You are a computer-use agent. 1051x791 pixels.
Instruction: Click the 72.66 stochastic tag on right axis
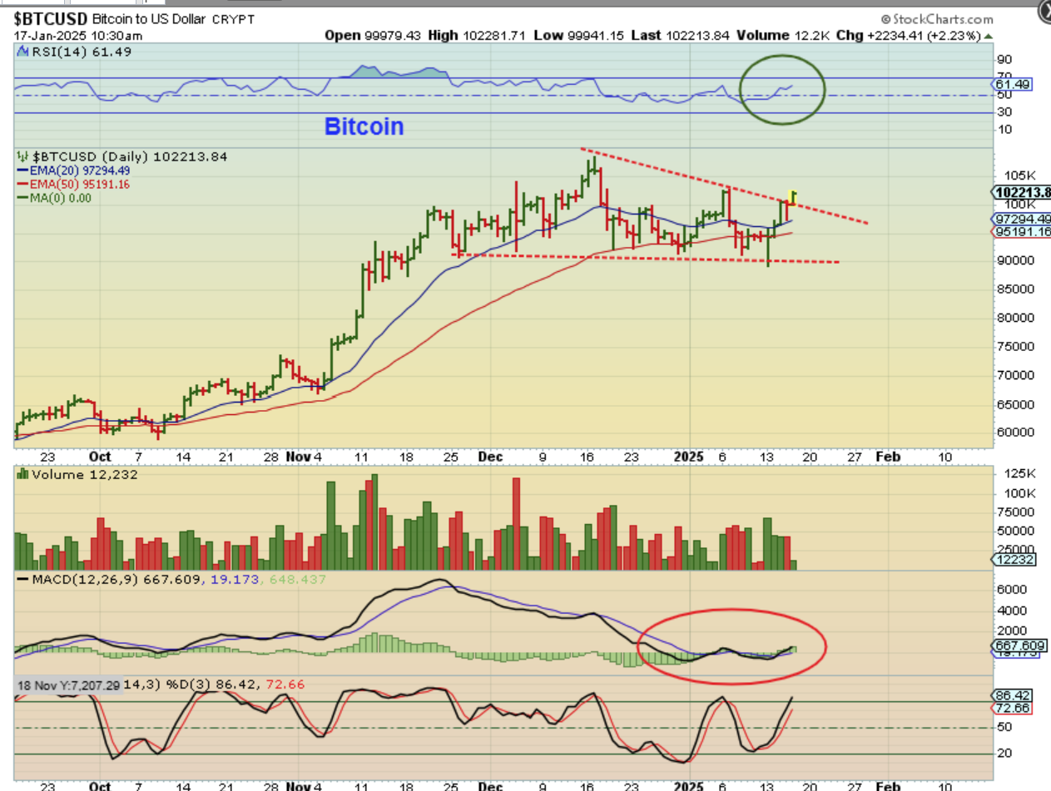point(1011,708)
